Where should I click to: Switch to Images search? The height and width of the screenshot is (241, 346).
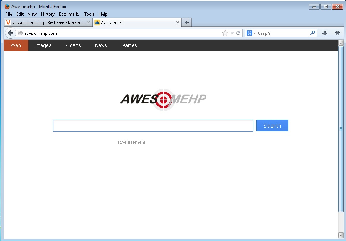(x=43, y=45)
